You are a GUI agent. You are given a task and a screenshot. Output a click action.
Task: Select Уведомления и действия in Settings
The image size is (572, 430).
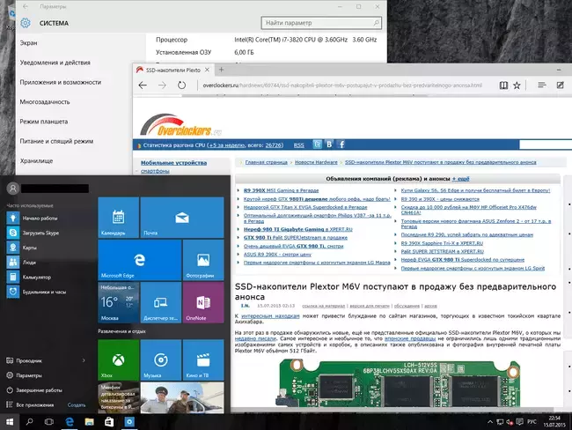55,63
